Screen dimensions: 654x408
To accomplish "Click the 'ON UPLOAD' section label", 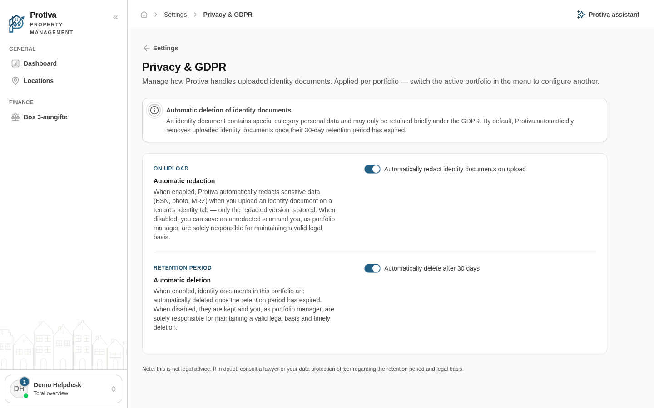I will click(x=171, y=169).
